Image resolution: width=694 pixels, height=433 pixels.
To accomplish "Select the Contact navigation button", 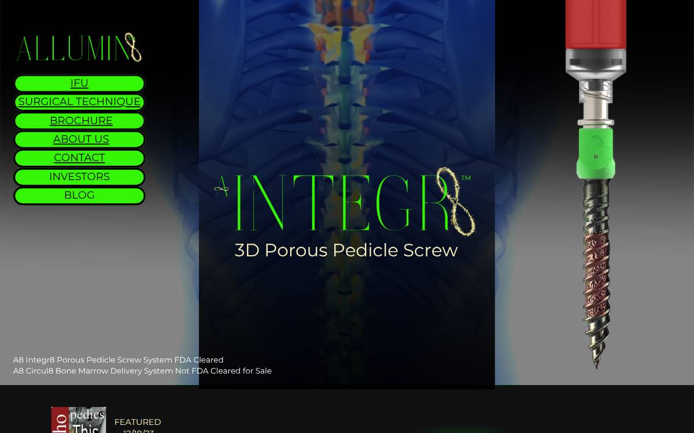I will pyautogui.click(x=79, y=158).
